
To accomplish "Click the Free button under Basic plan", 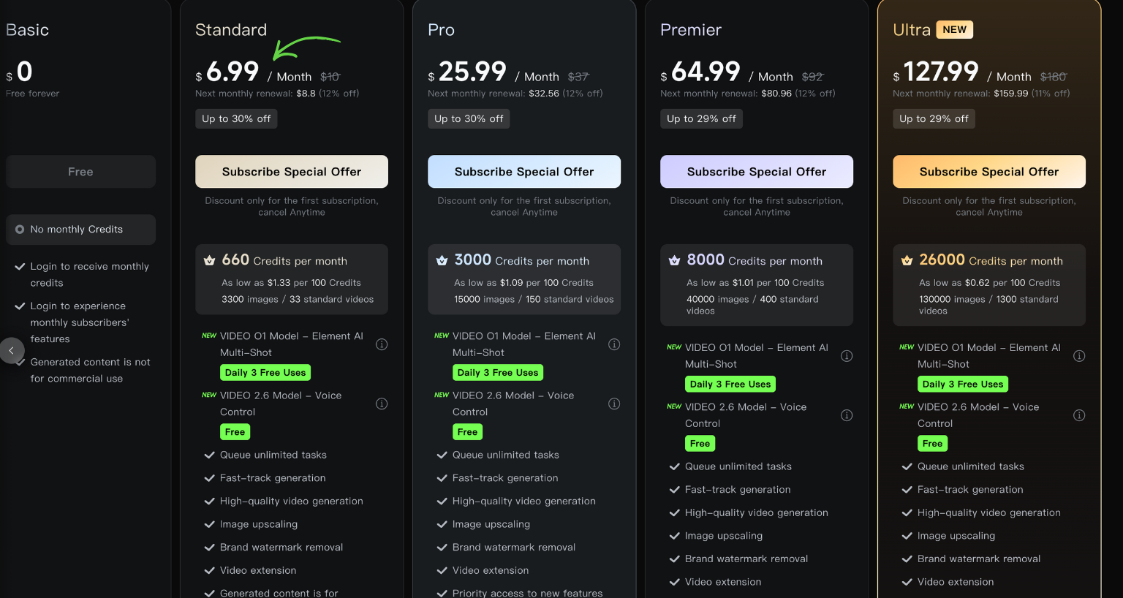I will [x=80, y=171].
